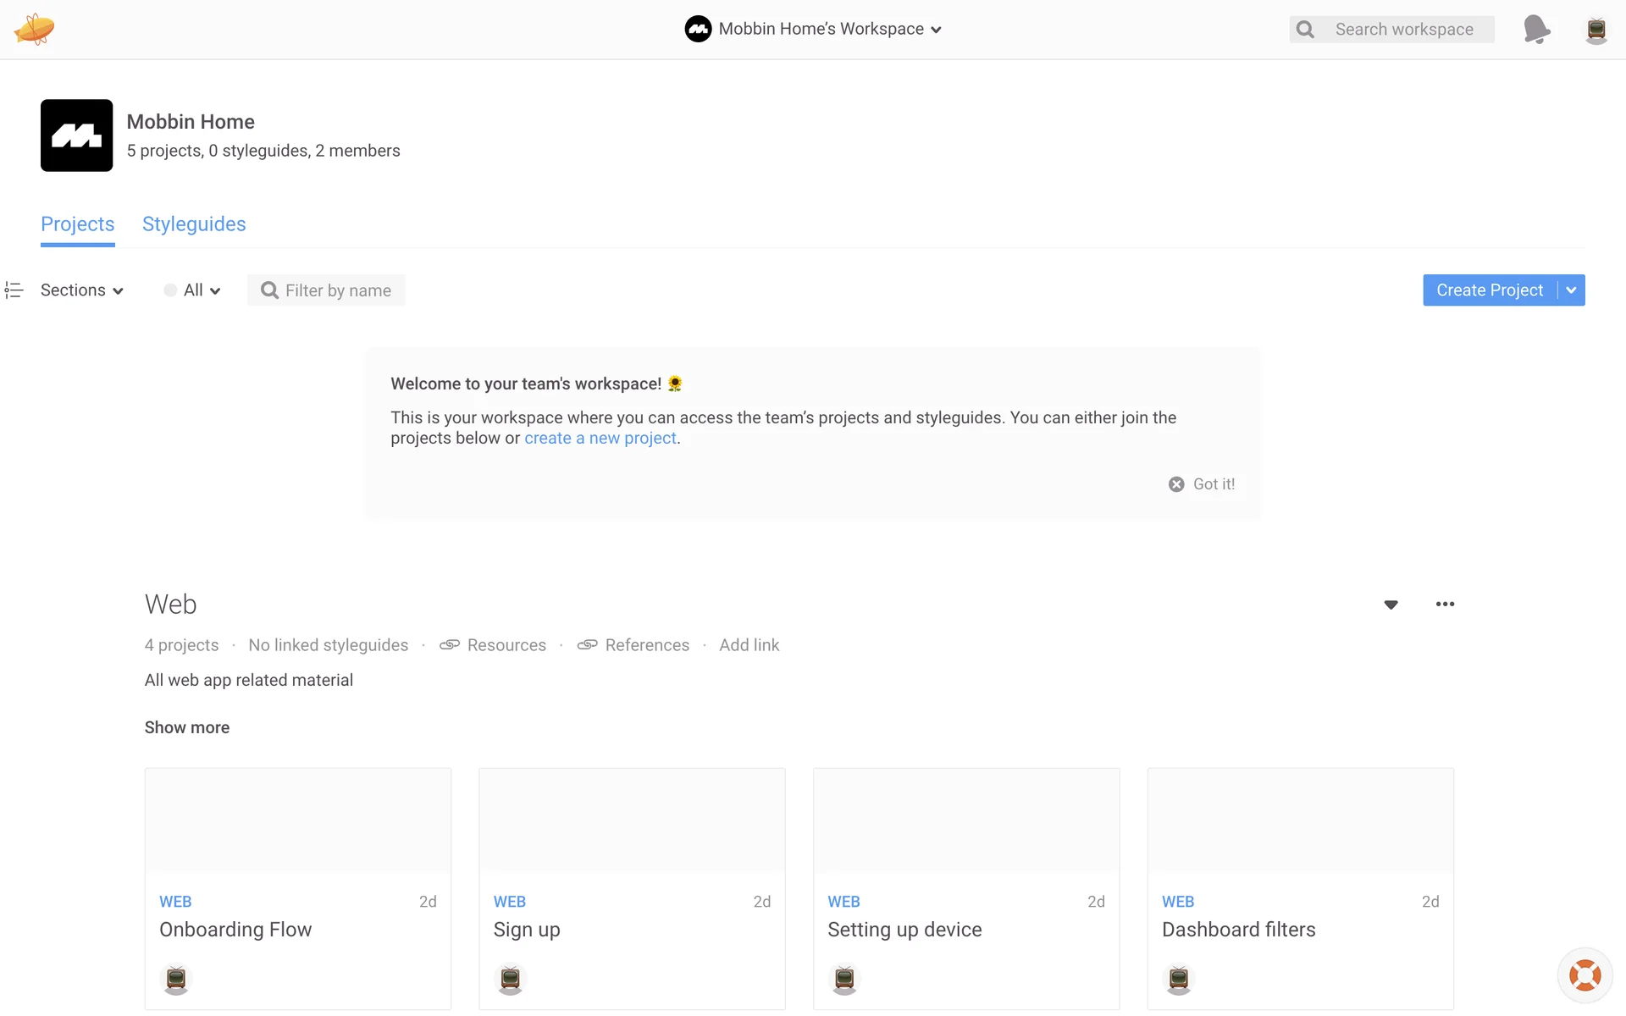The image size is (1626, 1016).
Task: Open the Sections dropdown
Action: click(82, 290)
